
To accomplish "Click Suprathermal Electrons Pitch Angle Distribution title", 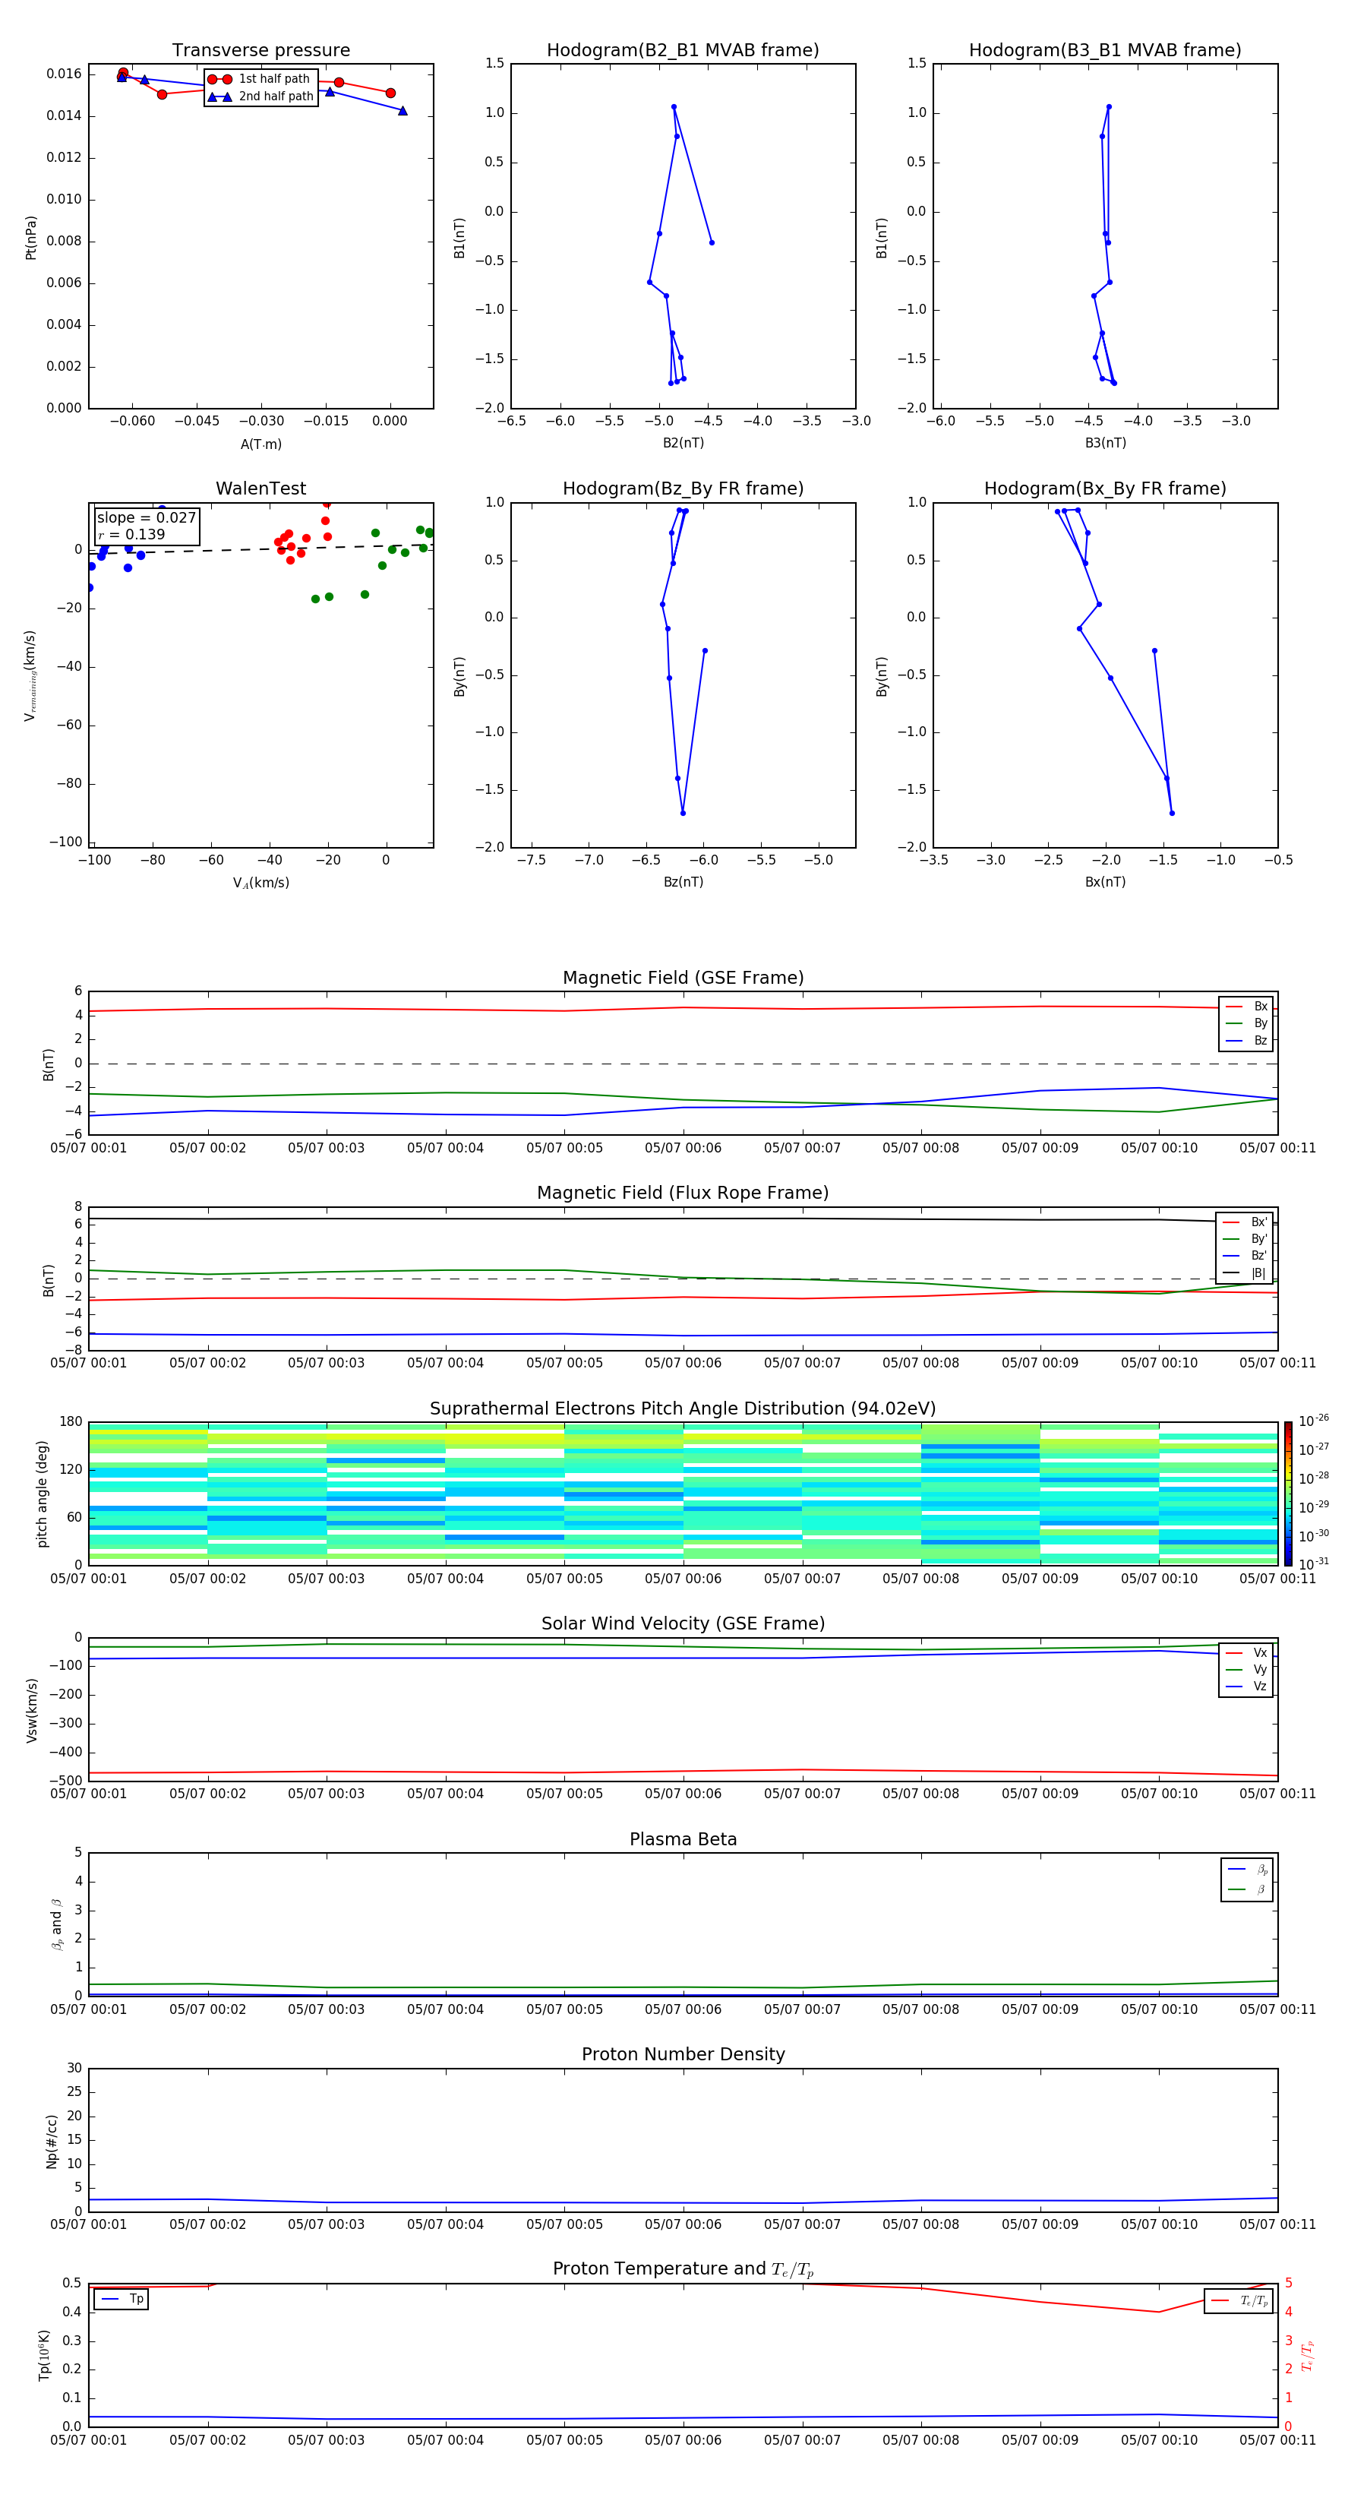I will click(683, 1409).
